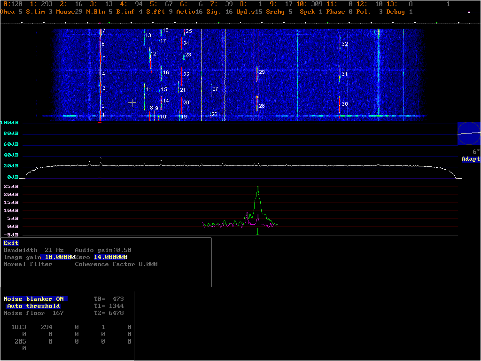481x361 pixels.
Task: Click the "60dB" scale label
Action: (11, 144)
